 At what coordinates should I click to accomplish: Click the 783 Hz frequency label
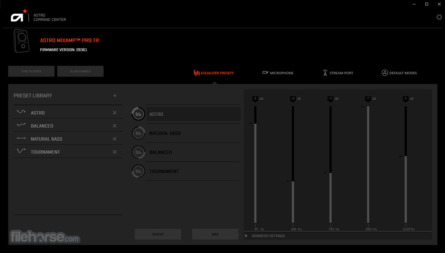click(x=334, y=229)
